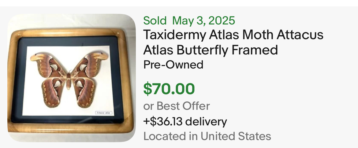Image resolution: width=358 pixels, height=148 pixels.
Task: Click the "Atlas Butterfly Framed" title line
Action: (211, 50)
